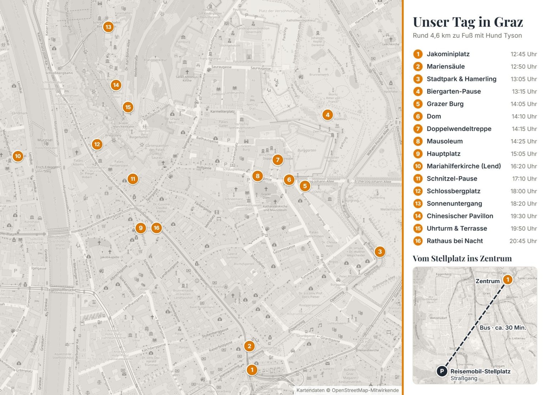
Task: Click marker 1 on the inset map
Action: coord(508,280)
